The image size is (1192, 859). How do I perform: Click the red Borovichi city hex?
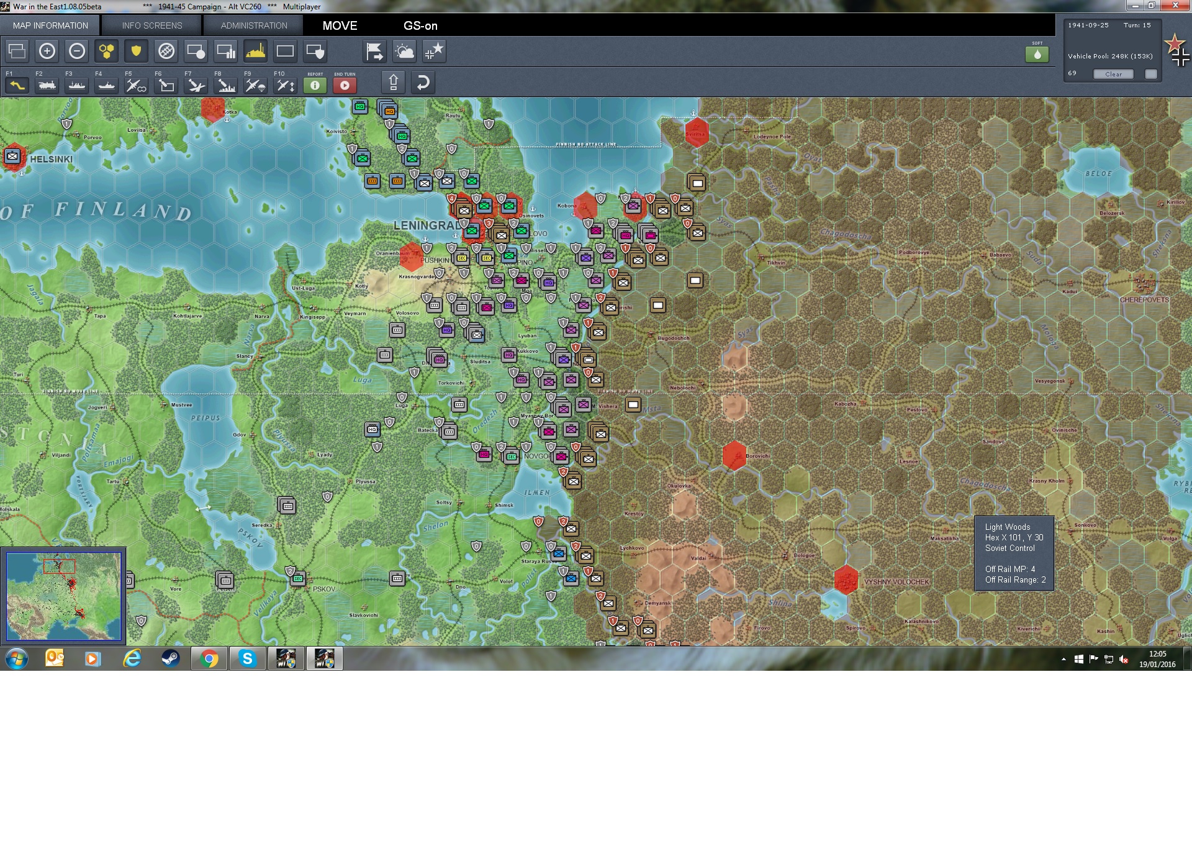point(734,455)
